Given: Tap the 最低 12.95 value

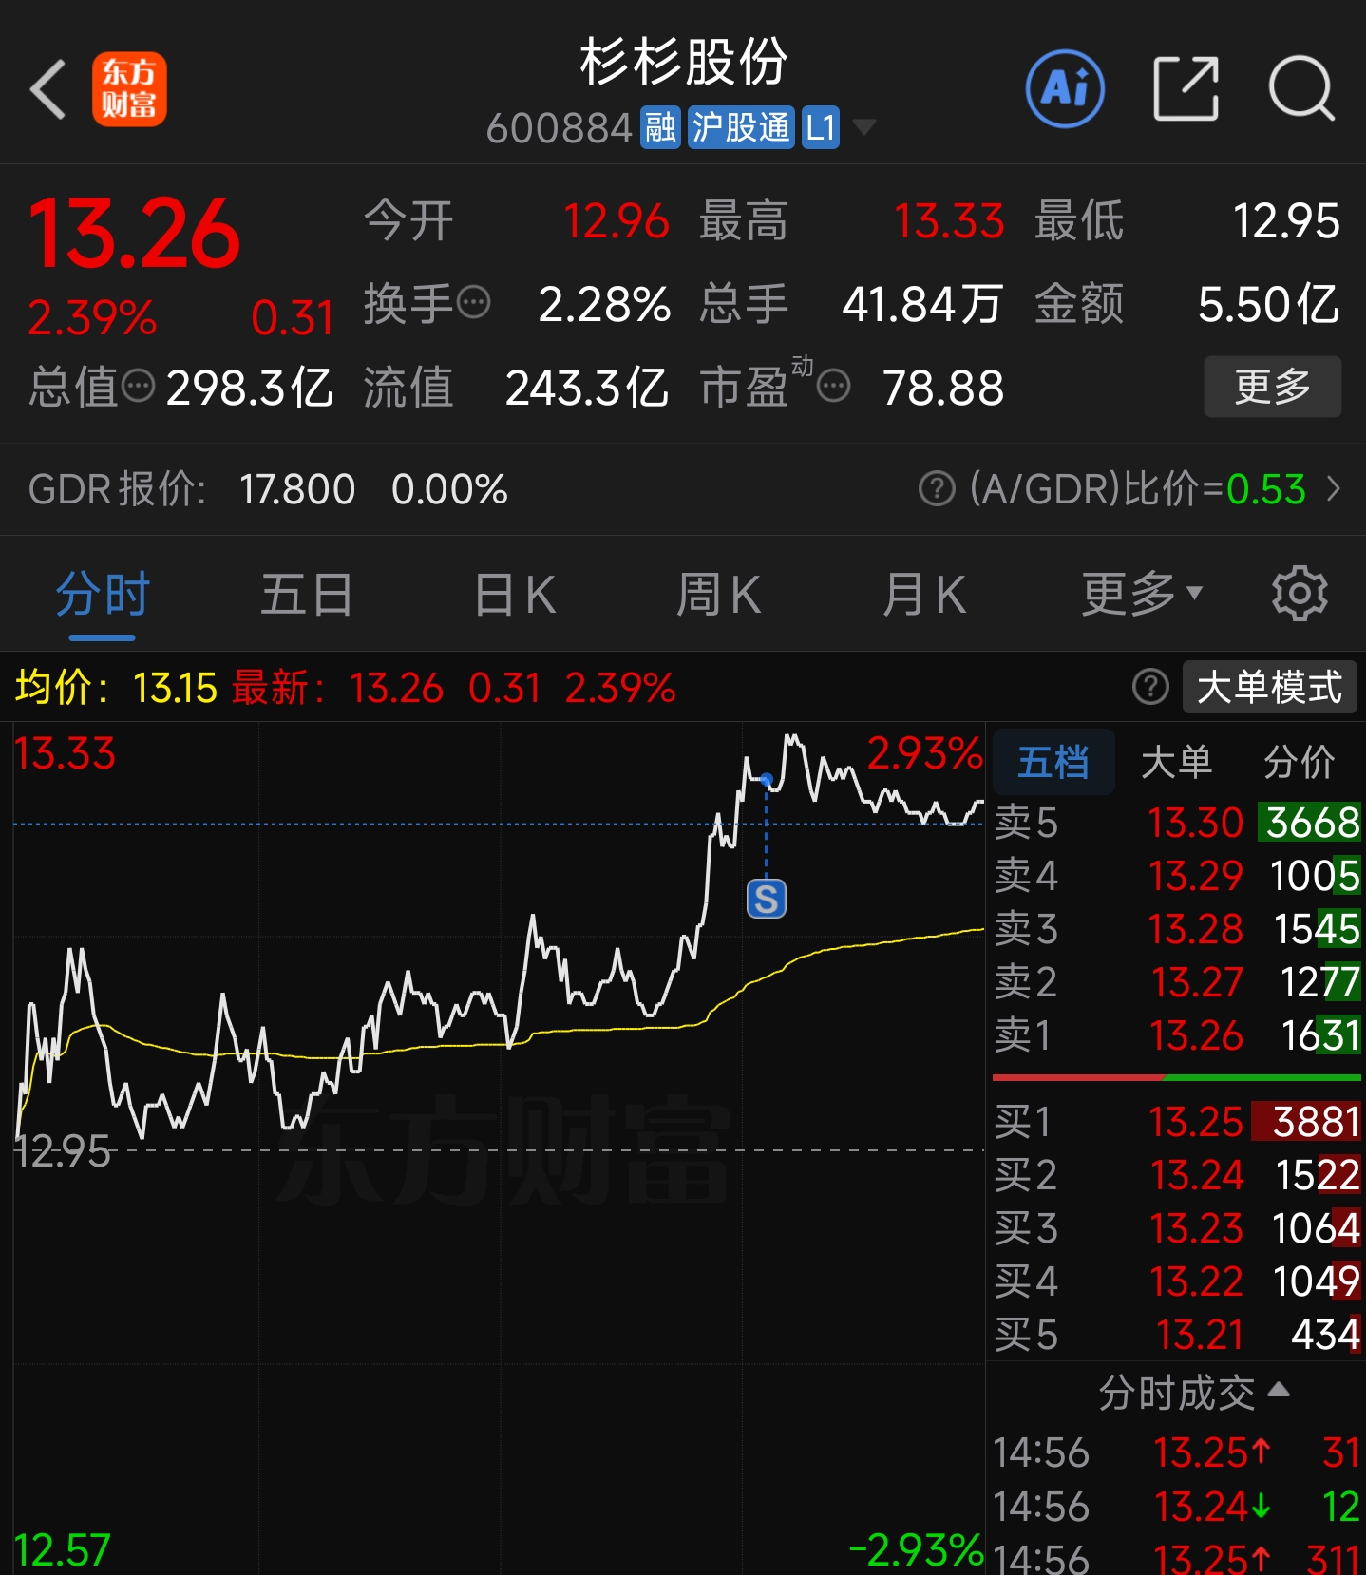Looking at the screenshot, I should click(1286, 221).
